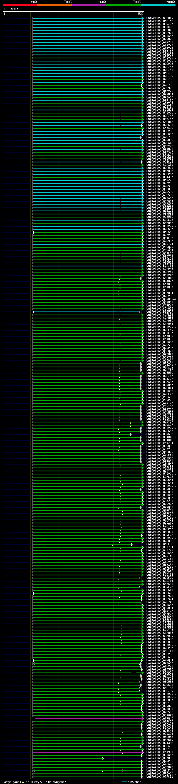178x784 pixels.
Task: Open hit UniRef100_A5BT56
Action: [160, 21]
